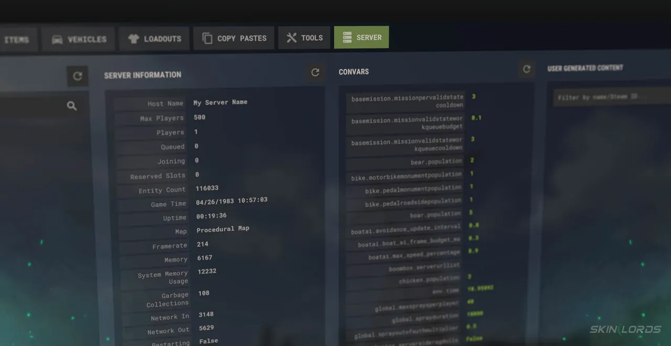The image size is (671, 346).
Task: Click the Entity Count value 116033
Action: tap(207, 188)
